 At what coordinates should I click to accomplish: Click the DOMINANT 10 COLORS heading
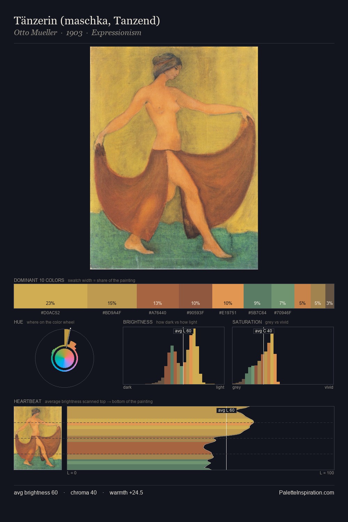(x=39, y=280)
